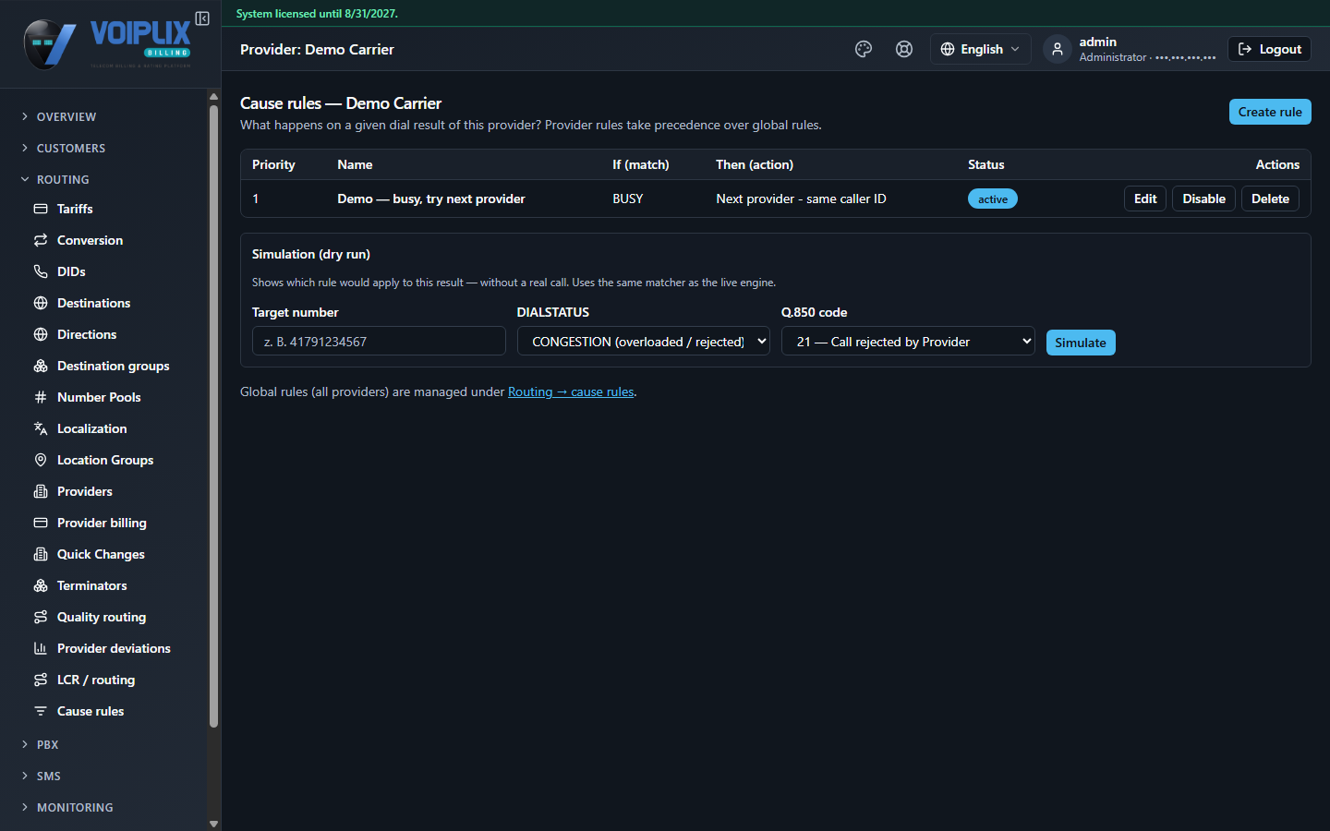The image size is (1330, 831).
Task: Collapse the sidebar panel icon
Action: pos(202,18)
